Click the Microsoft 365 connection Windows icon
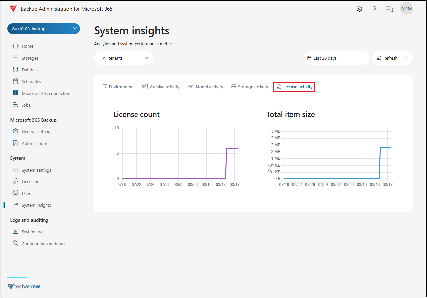The image size is (427, 298). tap(15, 93)
